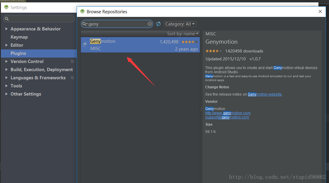The width and height of the screenshot is (329, 183).
Task: Open search options magnifier dropdown
Action: pos(85,24)
